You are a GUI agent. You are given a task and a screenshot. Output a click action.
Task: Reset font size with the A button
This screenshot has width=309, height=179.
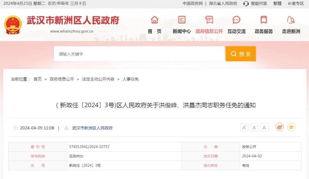tap(264, 127)
